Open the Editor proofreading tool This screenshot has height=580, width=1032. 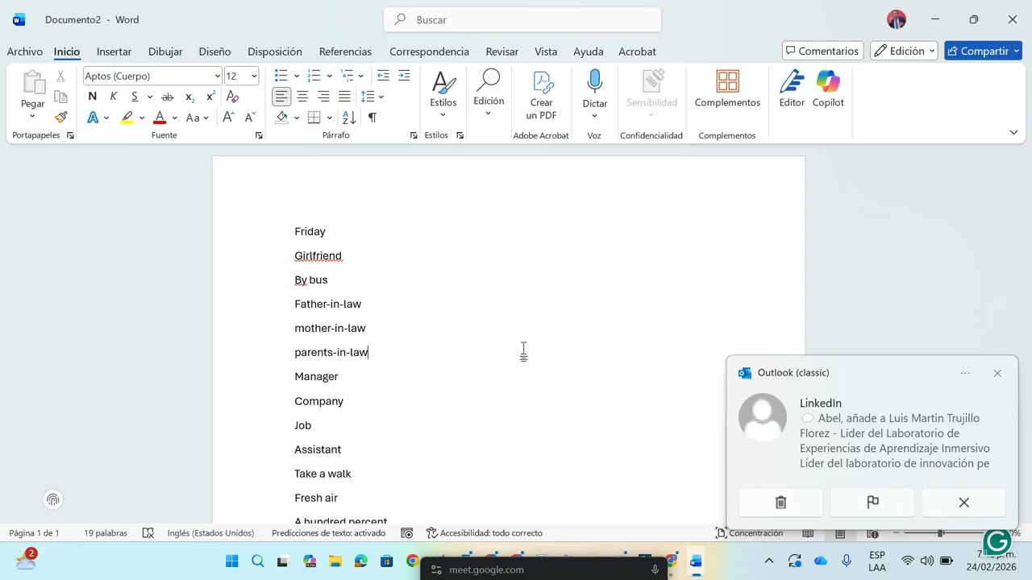point(792,89)
